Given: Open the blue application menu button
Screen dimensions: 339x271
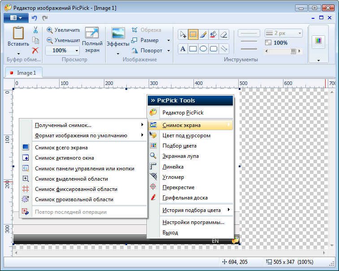Looking at the screenshot, I should click(16, 18).
